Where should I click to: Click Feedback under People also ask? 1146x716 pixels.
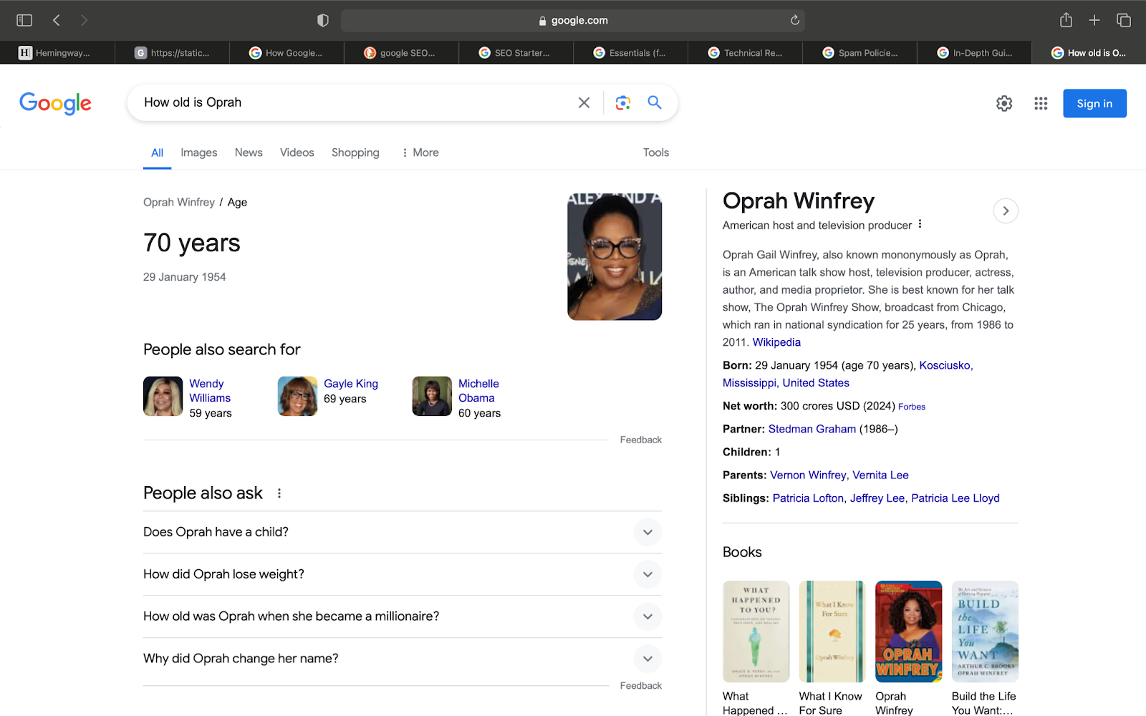pos(640,685)
